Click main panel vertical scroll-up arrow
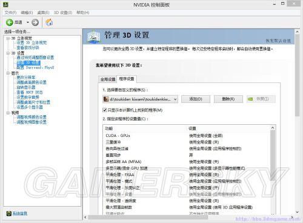The width and height of the screenshot is (303, 223). (297, 32)
